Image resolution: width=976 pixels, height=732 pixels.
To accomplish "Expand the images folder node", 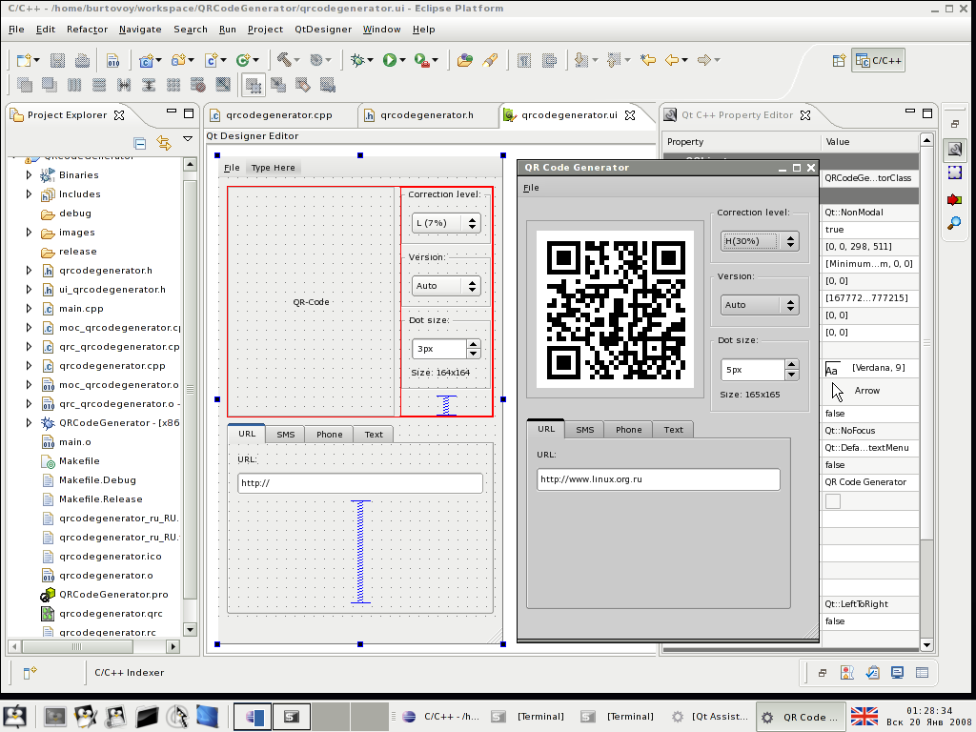I will point(29,233).
